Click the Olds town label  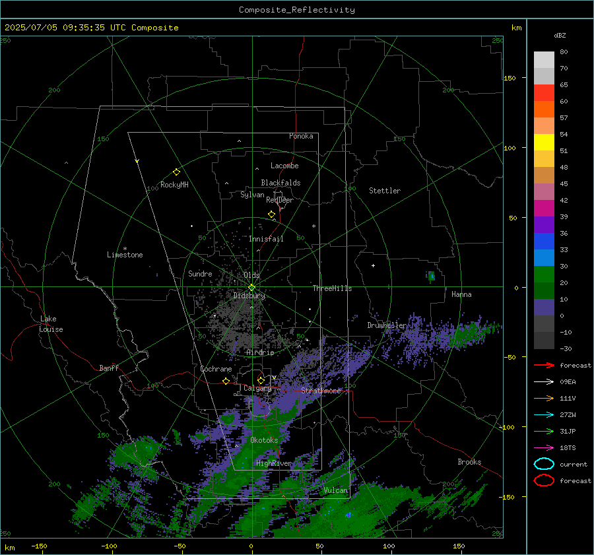[251, 275]
